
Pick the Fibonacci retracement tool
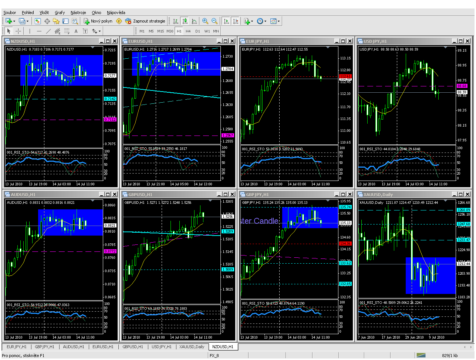pyautogui.click(x=67, y=31)
